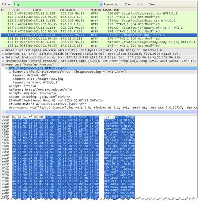Select the User-Agent header line
Viewport: 198px width, 202px height.
click(x=103, y=108)
